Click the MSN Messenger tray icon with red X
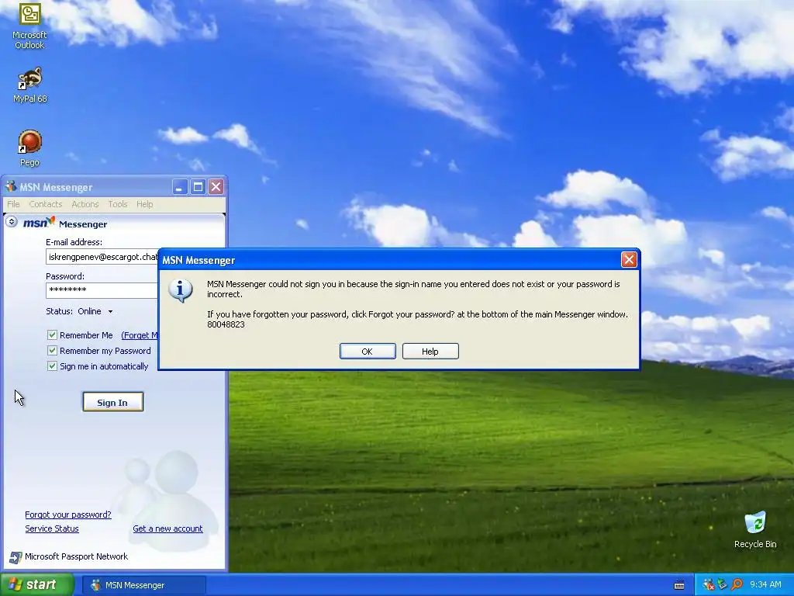Viewport: 794px width, 596px height. click(708, 584)
